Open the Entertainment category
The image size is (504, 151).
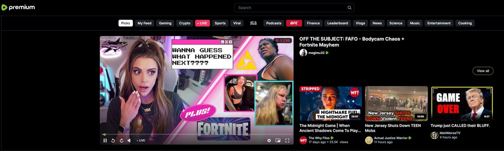[439, 23]
